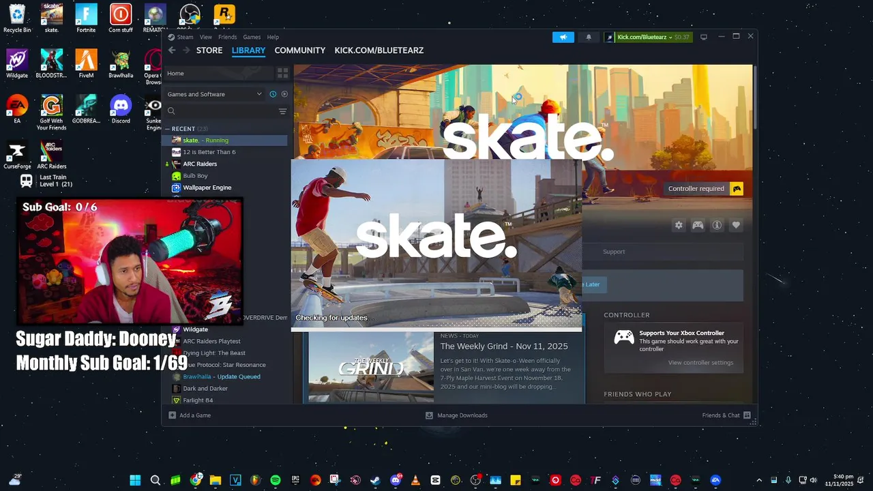Show hidden system tray icons chevron
The image size is (873, 491).
tap(759, 480)
